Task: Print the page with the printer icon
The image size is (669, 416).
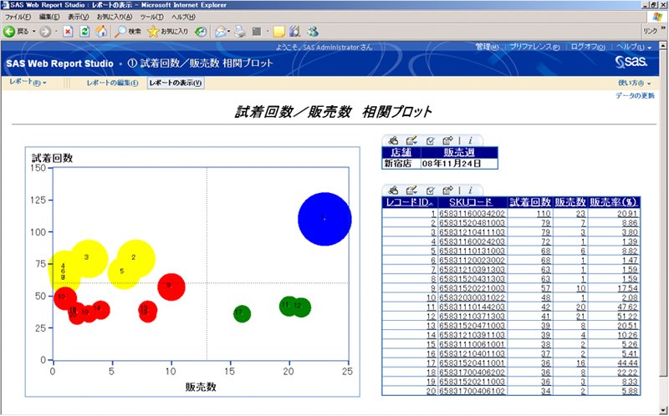Action: (240, 32)
